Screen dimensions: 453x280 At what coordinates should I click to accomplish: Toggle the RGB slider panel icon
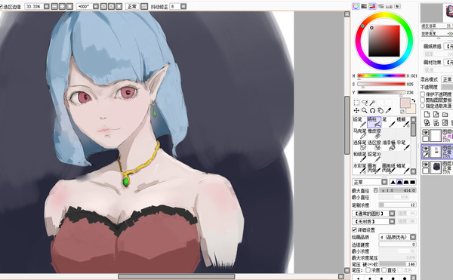tap(364, 6)
